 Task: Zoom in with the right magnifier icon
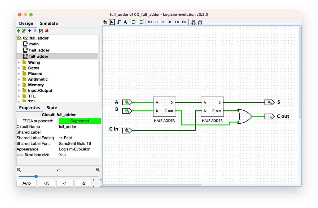click(x=98, y=170)
